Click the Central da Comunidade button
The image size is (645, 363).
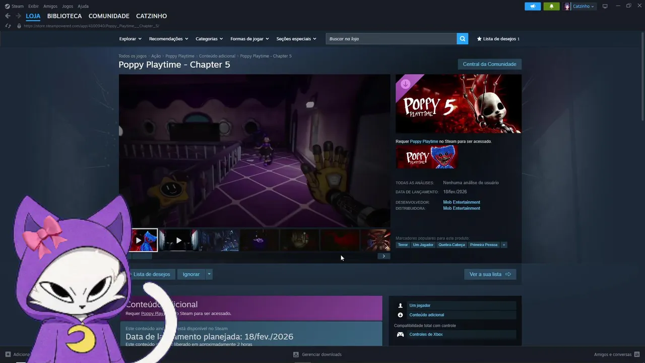489,64
